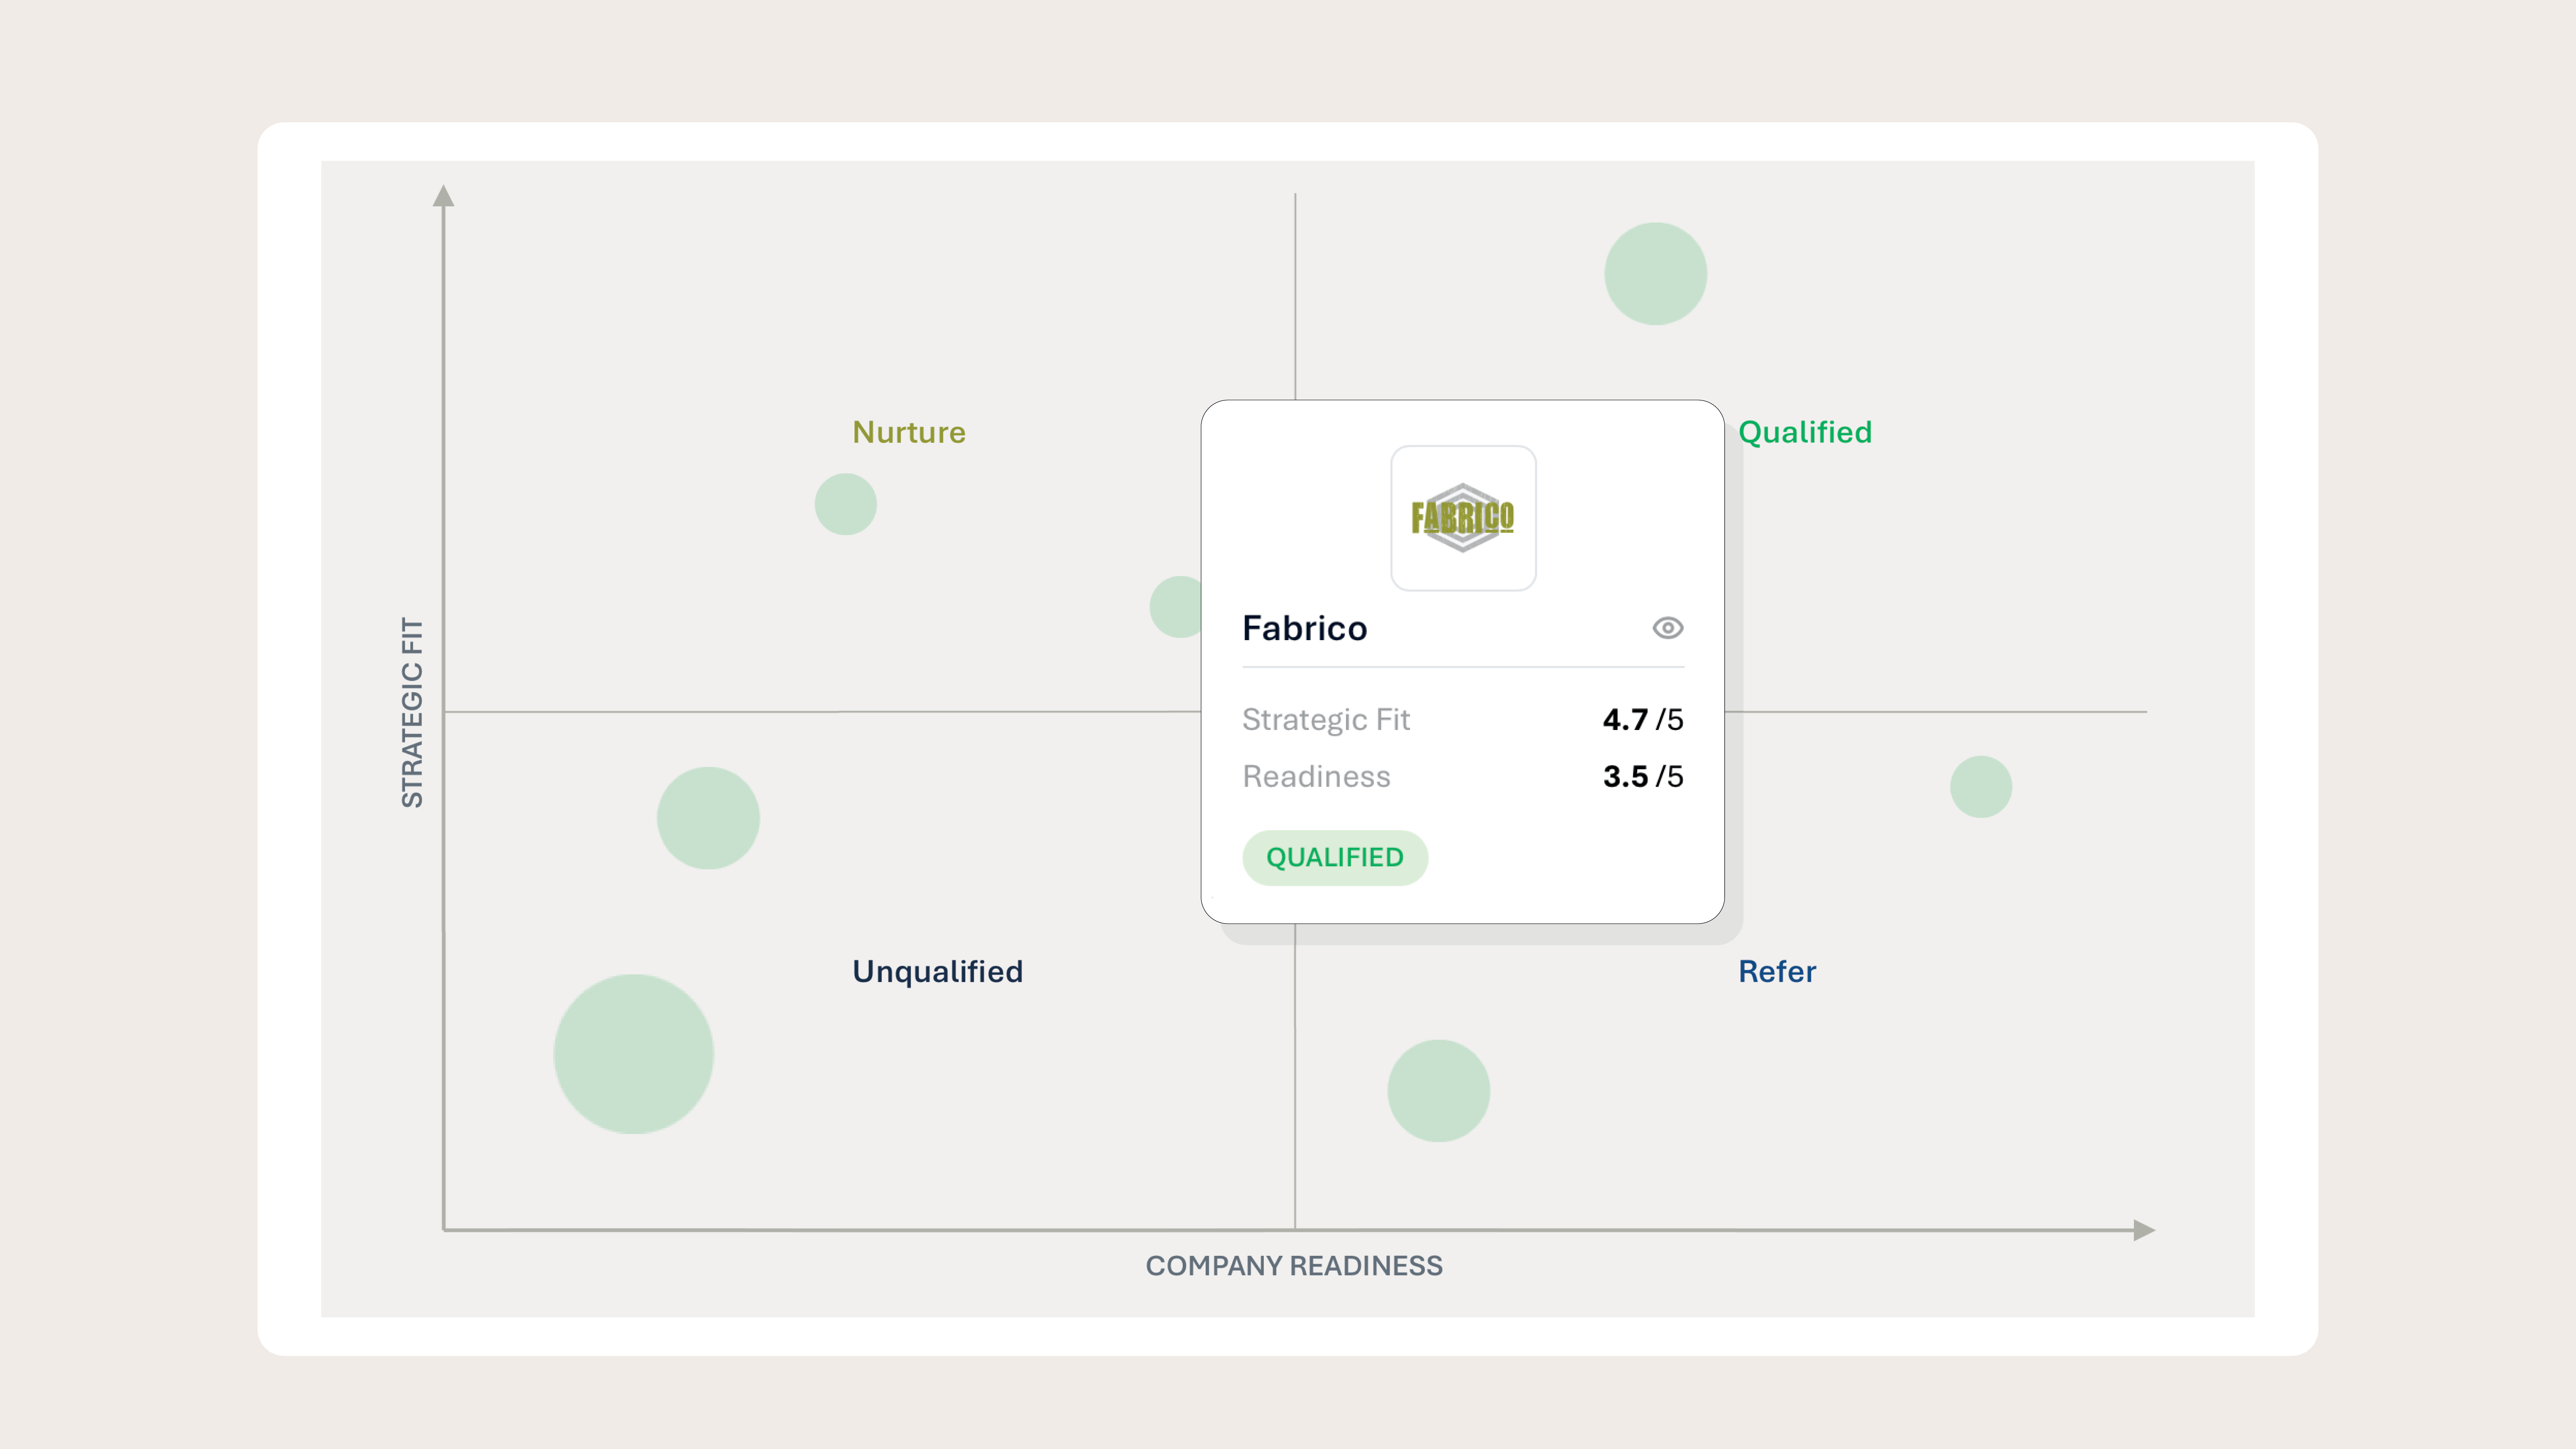Click the bubble at top of Qualified quadrant
The height and width of the screenshot is (1449, 2576).
[x=1655, y=274]
